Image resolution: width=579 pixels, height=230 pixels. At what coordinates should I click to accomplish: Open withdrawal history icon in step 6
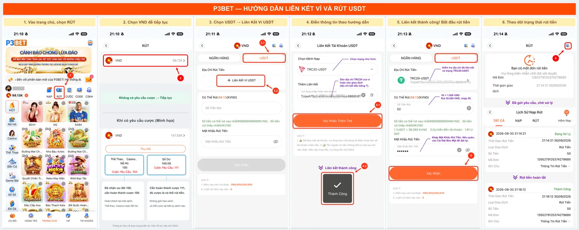(x=568, y=46)
